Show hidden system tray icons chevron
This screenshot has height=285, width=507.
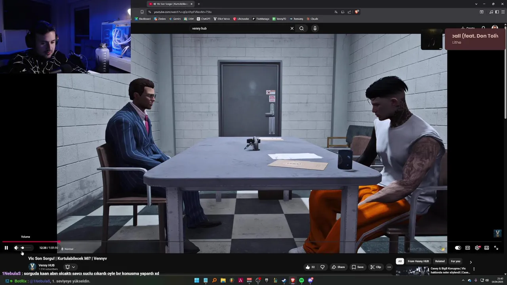click(463, 280)
